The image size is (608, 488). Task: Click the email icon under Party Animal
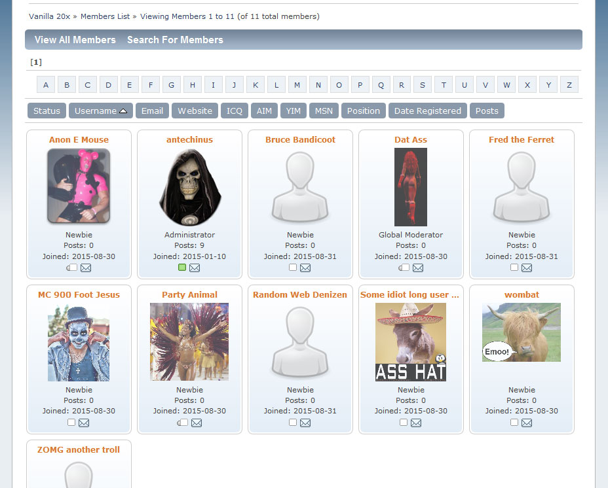point(197,423)
